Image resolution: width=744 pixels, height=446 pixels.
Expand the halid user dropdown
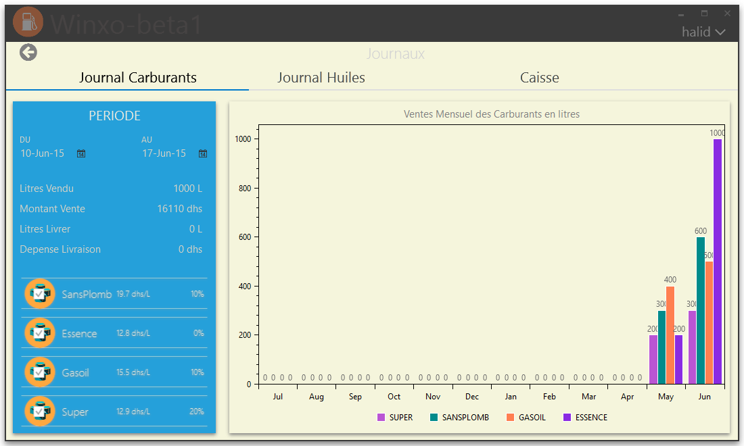click(x=703, y=32)
